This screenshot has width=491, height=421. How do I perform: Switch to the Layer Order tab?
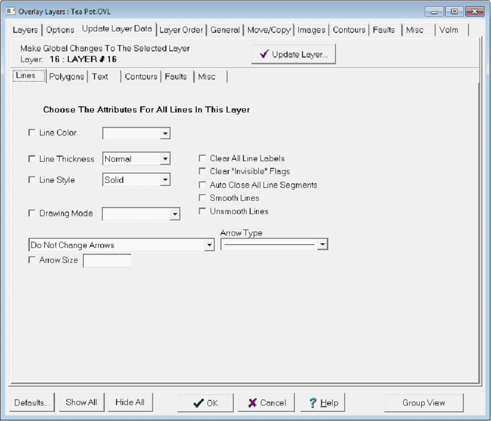[x=181, y=30]
